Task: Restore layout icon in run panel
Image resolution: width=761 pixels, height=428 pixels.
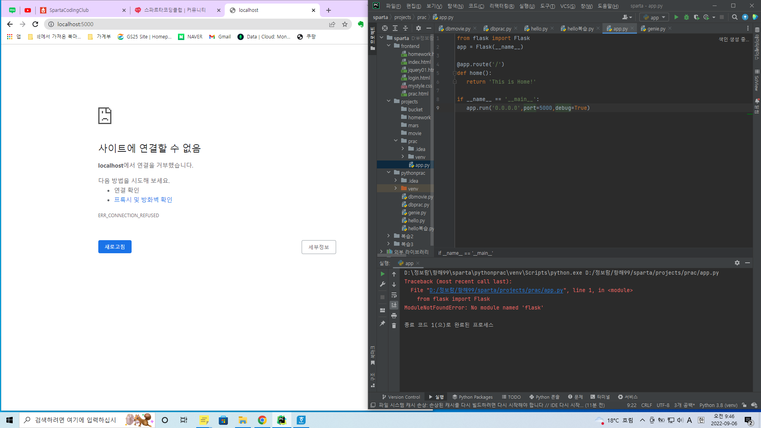Action: [x=382, y=310]
